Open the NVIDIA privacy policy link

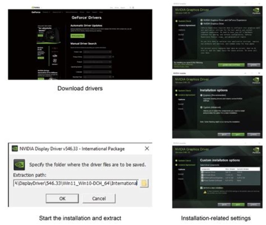pos(181,67)
